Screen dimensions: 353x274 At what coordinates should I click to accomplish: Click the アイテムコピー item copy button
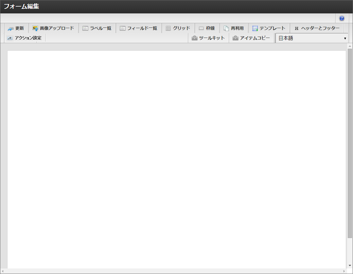251,38
